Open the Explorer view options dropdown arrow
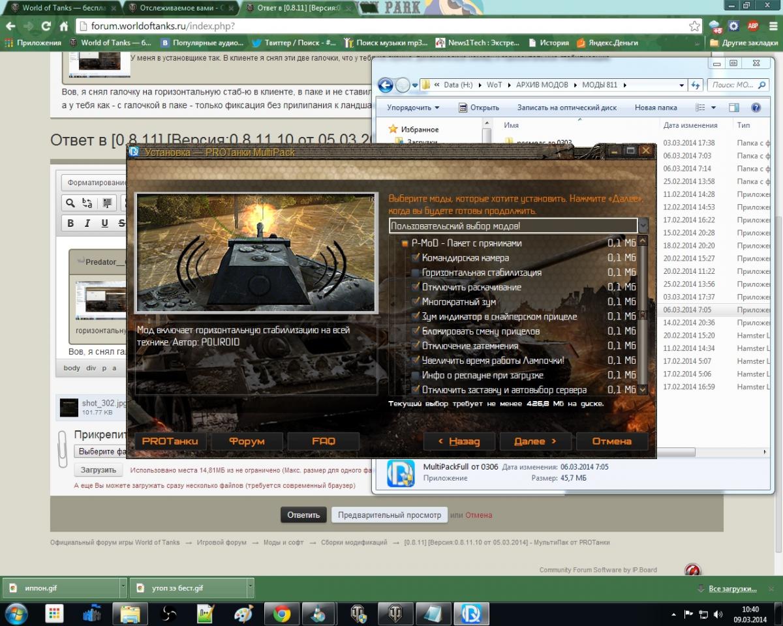 pyautogui.click(x=713, y=108)
